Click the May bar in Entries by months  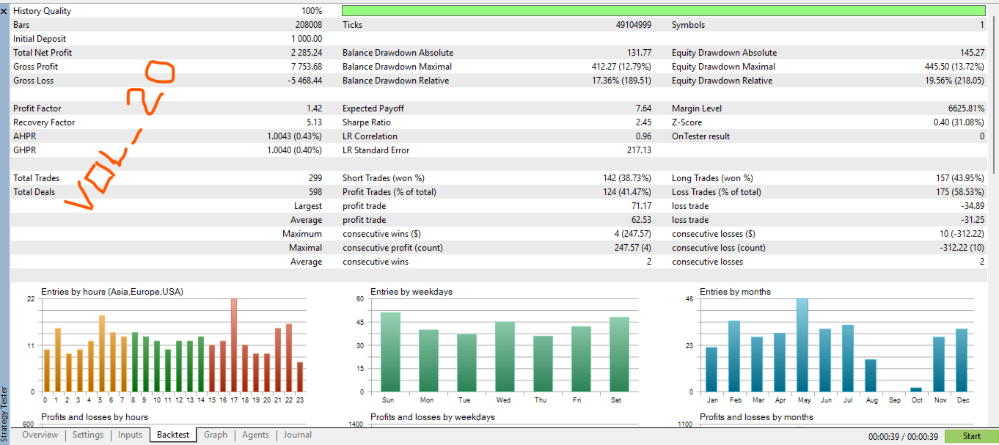pyautogui.click(x=802, y=345)
